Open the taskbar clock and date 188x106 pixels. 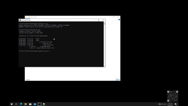pyautogui.click(x=170, y=104)
